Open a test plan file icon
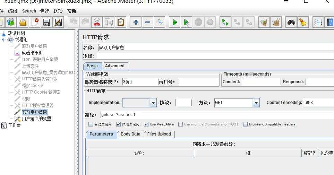334x175 pixels. (23, 22)
